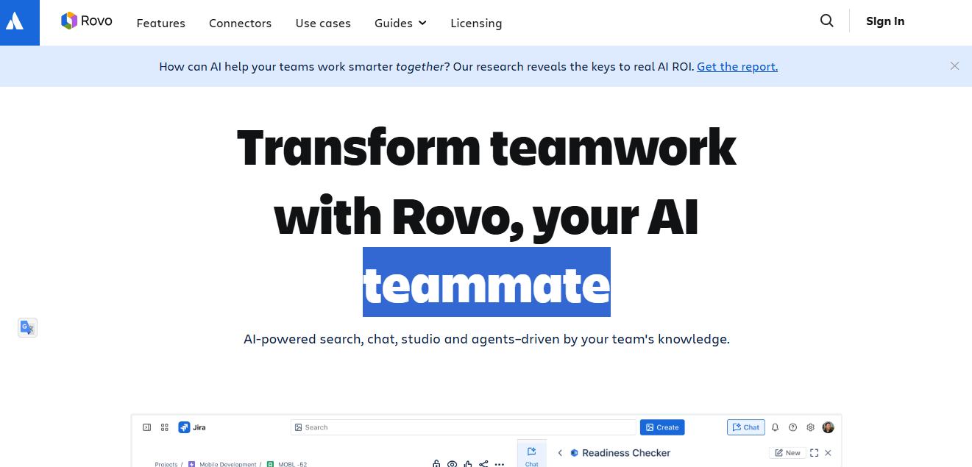
Task: Click the user avatar in Jira preview
Action: pos(829,427)
